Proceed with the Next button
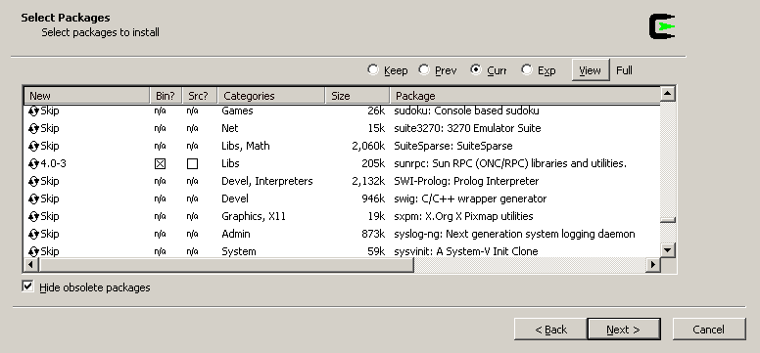This screenshot has height=353, width=760. coord(623,330)
